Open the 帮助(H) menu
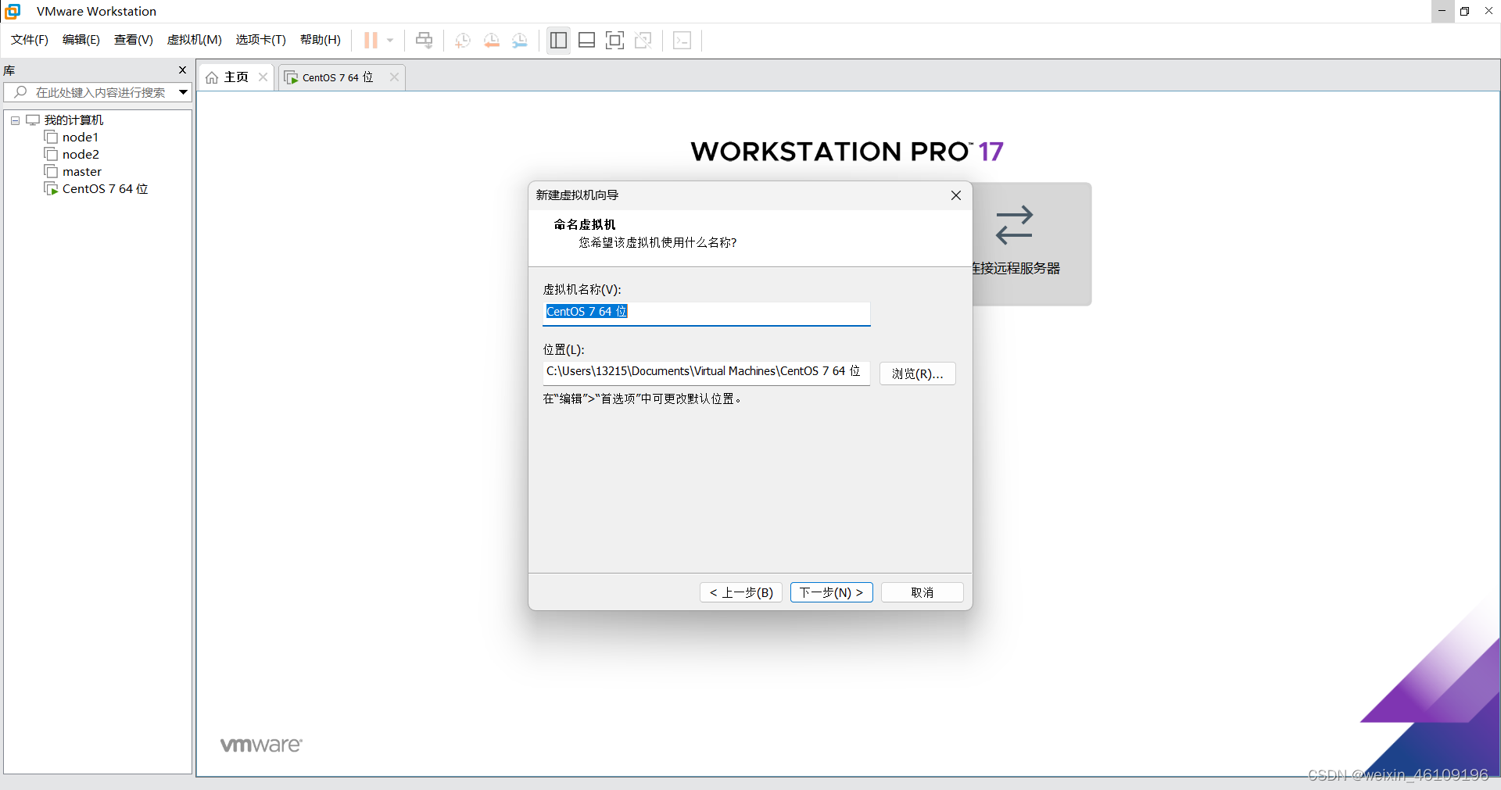 click(321, 40)
